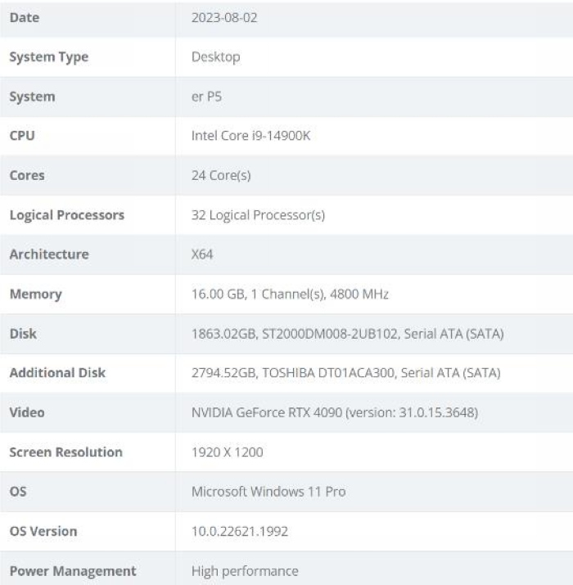Click the Microsoft Windows 11 Pro value

[x=268, y=492]
